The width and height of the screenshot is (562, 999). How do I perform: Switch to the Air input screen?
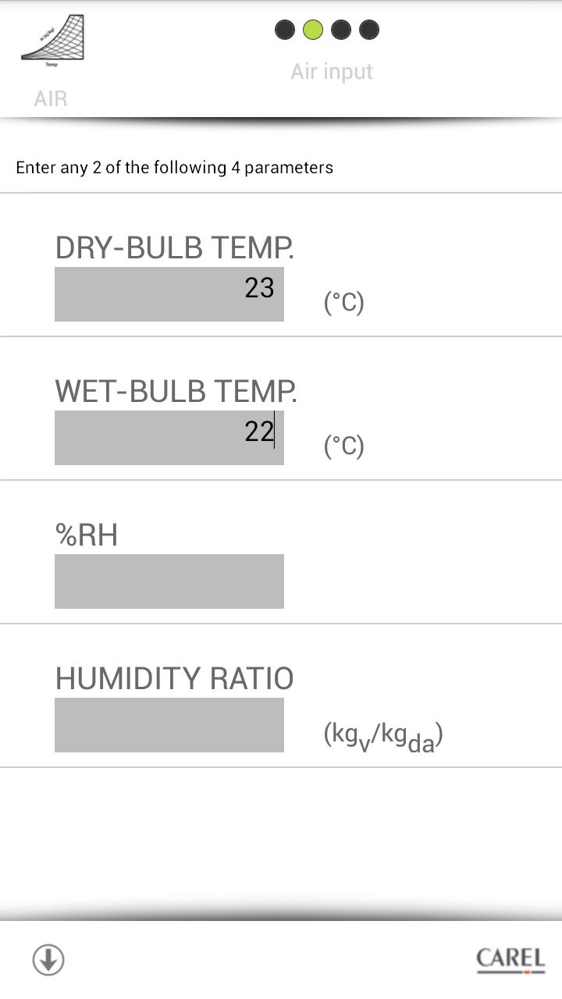332,71
